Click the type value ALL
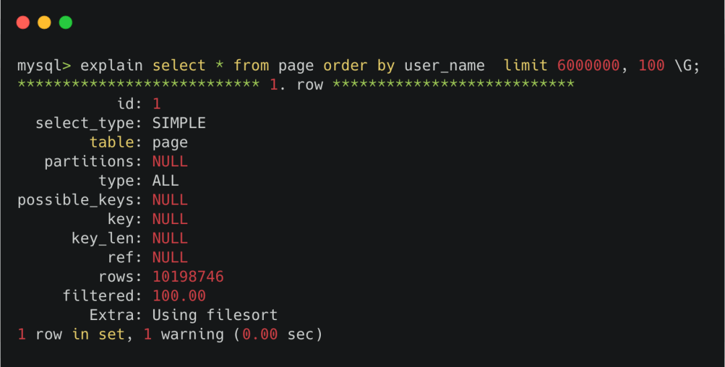Viewport: 725px width, 367px height. point(166,180)
